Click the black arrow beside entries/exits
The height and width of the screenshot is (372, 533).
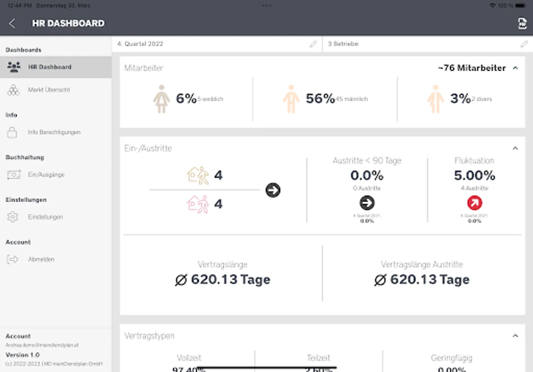click(273, 190)
